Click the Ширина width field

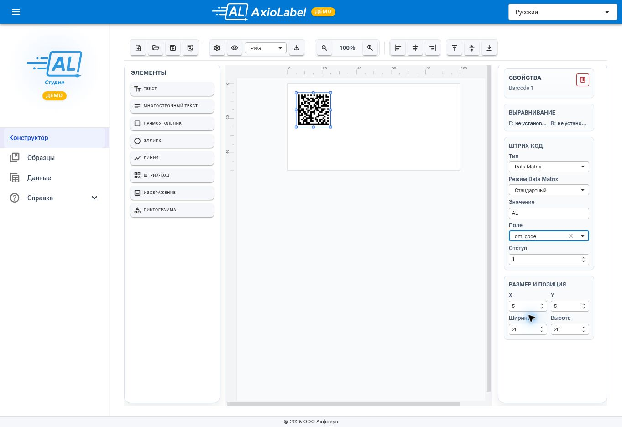click(528, 329)
